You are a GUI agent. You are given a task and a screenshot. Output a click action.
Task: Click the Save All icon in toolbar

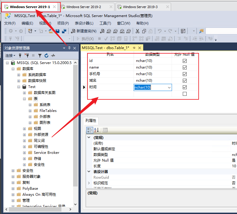(64, 31)
